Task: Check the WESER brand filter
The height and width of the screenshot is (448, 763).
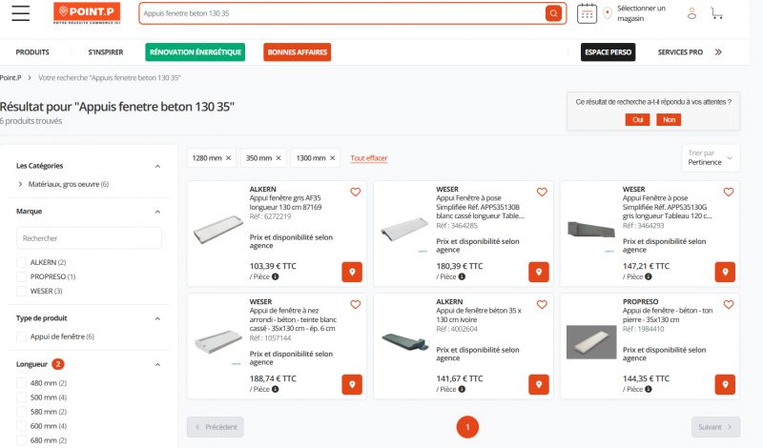Action: [x=22, y=291]
